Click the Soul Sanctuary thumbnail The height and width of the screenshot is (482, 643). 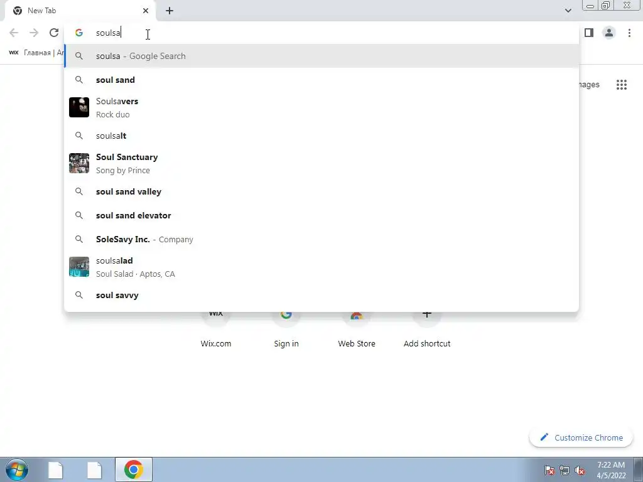pyautogui.click(x=78, y=163)
